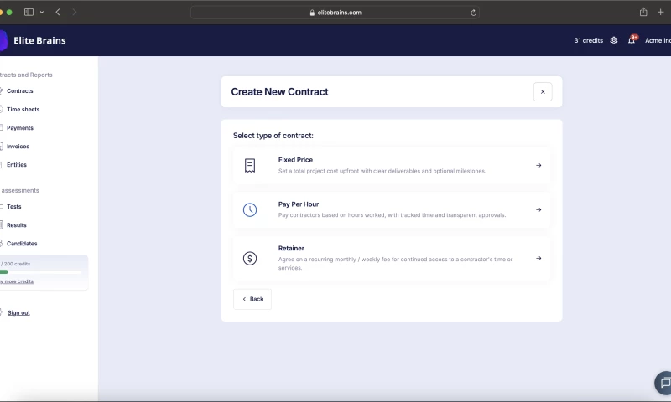This screenshot has height=402, width=671.
Task: Open Time sheets in the sidebar
Action: pos(23,110)
